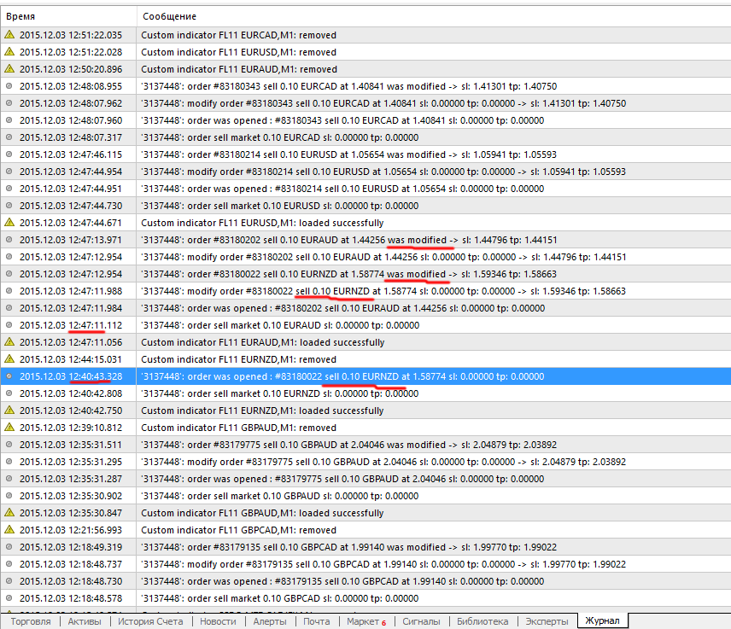The height and width of the screenshot is (629, 731).
Task: Switch to the Торговля tab
Action: click(x=30, y=621)
